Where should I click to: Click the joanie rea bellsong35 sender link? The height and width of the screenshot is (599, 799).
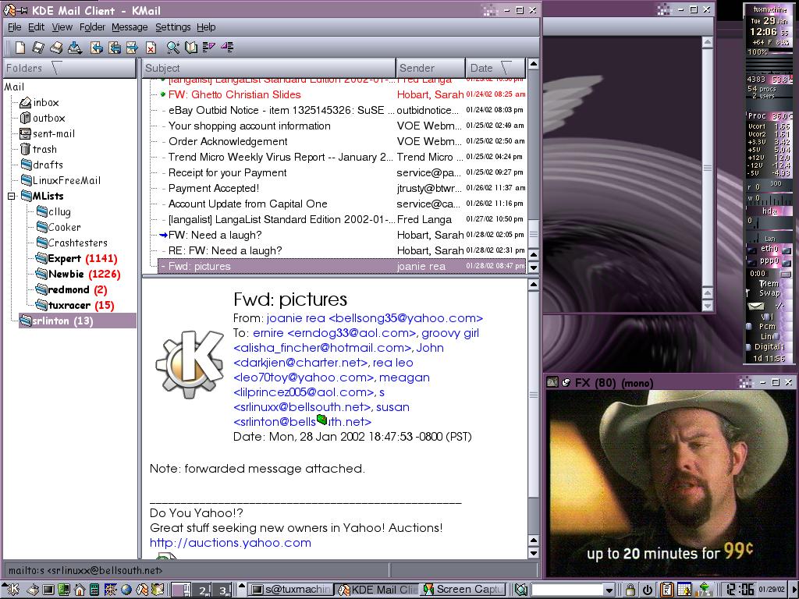[x=375, y=318]
